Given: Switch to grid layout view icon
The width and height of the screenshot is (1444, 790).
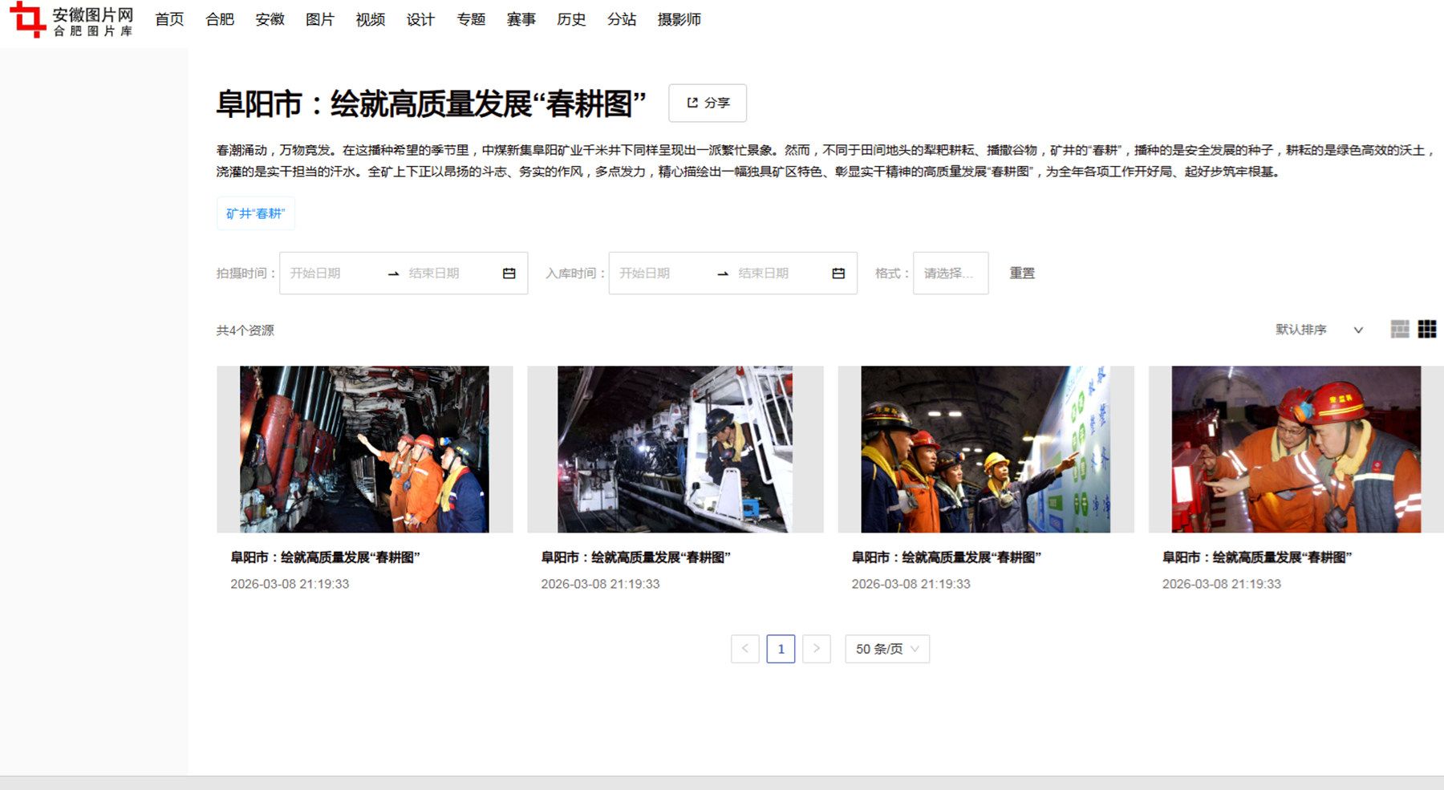Looking at the screenshot, I should 1427,330.
